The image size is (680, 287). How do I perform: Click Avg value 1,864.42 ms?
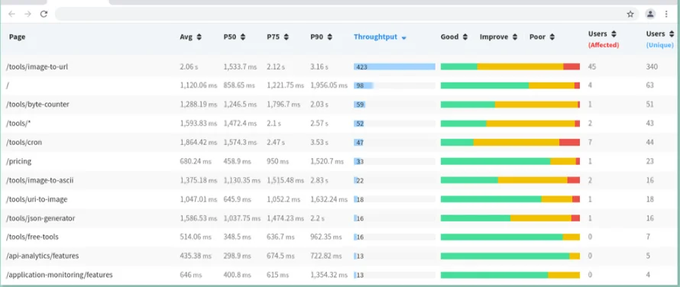pos(198,142)
